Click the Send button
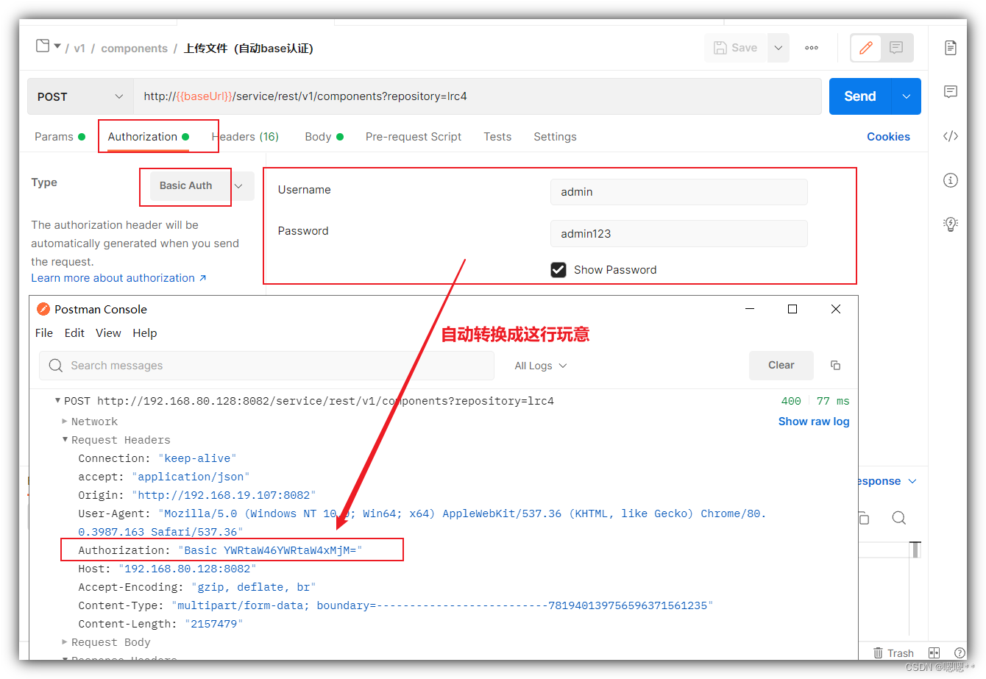986x679 pixels. 859,96
